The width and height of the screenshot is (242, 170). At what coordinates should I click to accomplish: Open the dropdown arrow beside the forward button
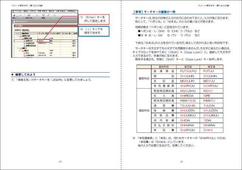click(23, 16)
